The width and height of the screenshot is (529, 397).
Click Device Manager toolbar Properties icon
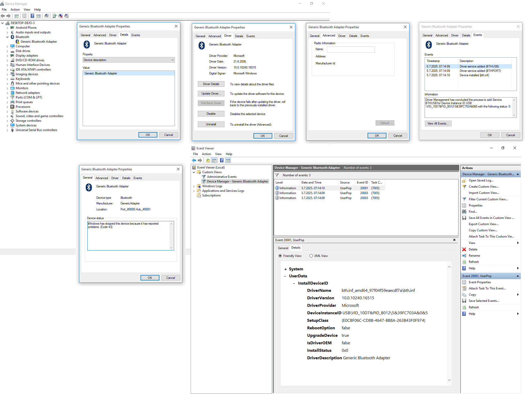(24, 16)
